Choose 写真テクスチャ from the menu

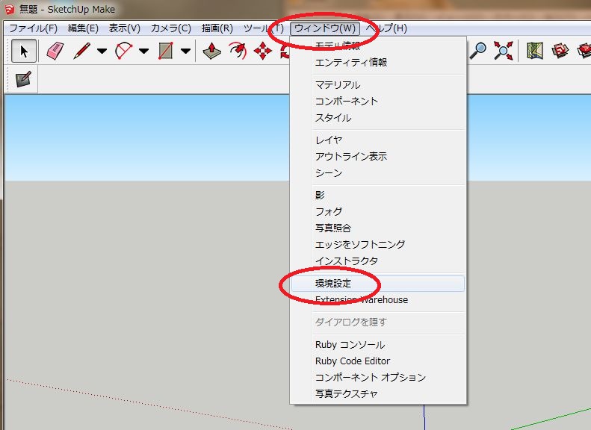(378, 394)
